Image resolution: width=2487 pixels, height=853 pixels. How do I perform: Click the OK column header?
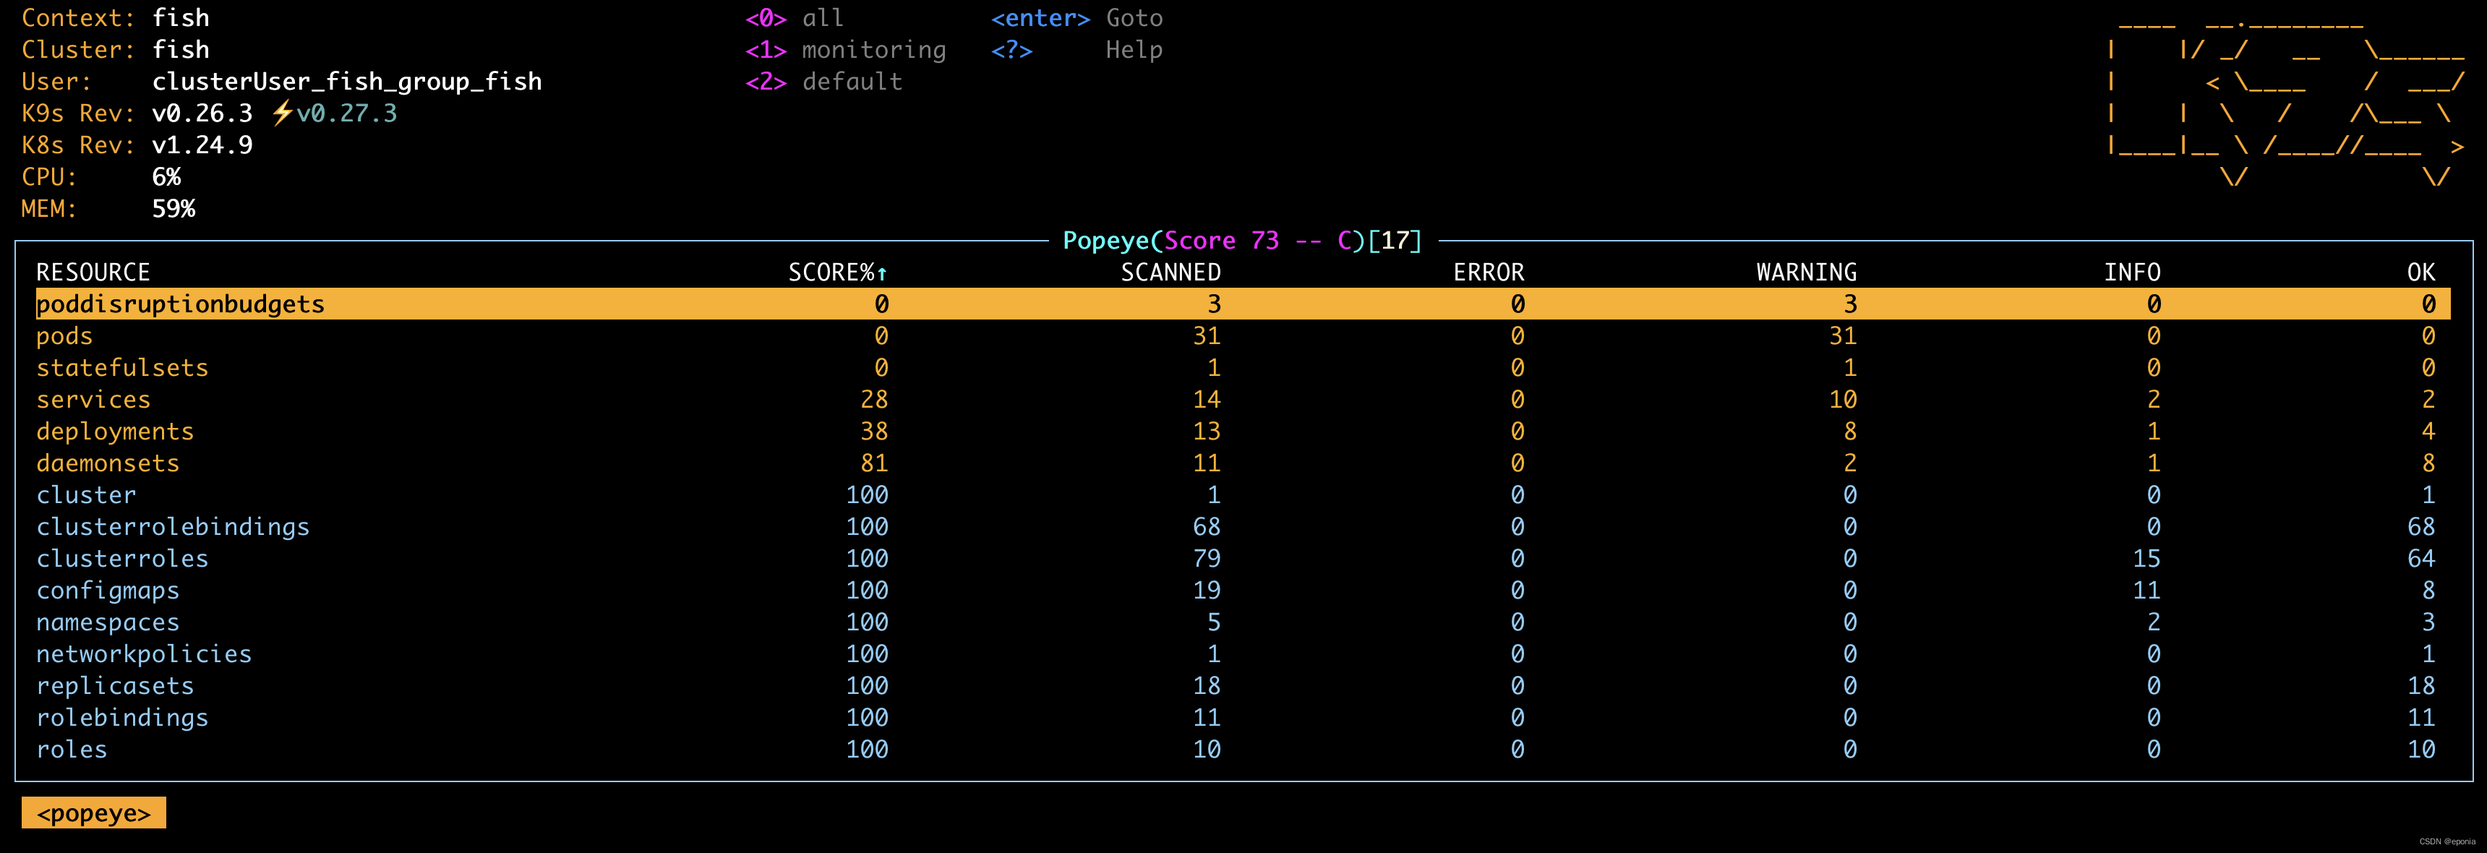2420,272
